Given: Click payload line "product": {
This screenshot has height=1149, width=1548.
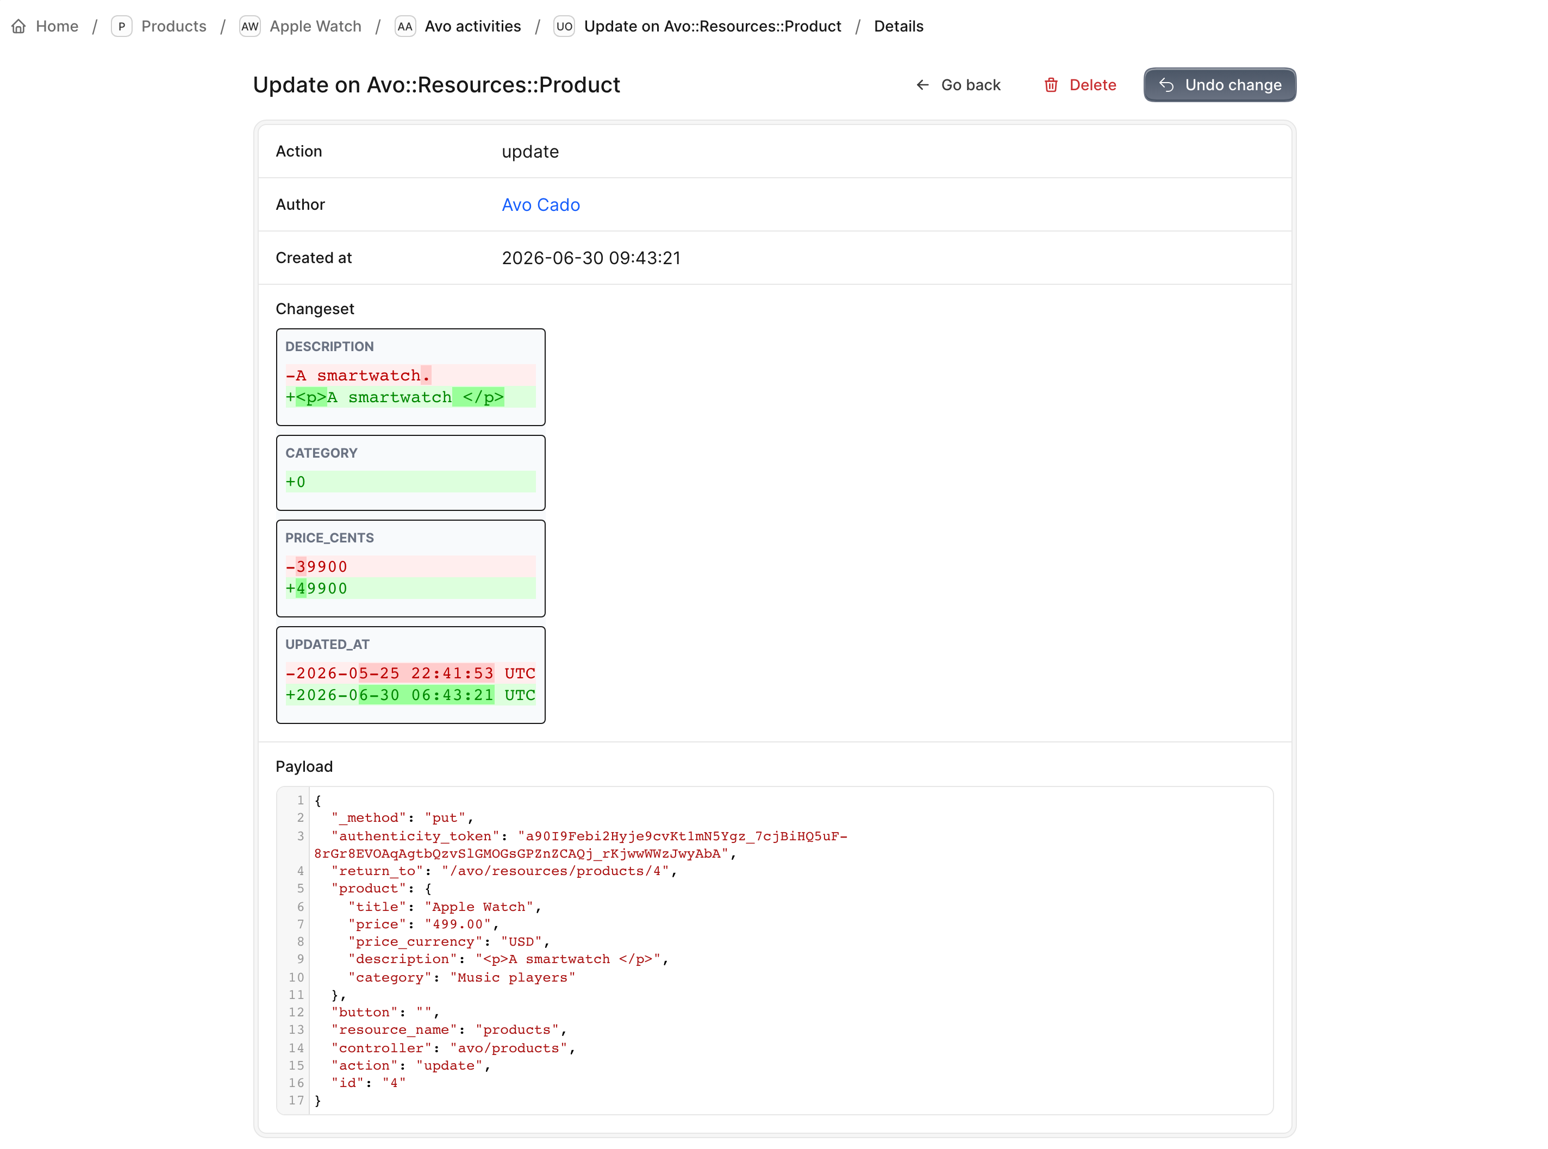Looking at the screenshot, I should tap(381, 889).
